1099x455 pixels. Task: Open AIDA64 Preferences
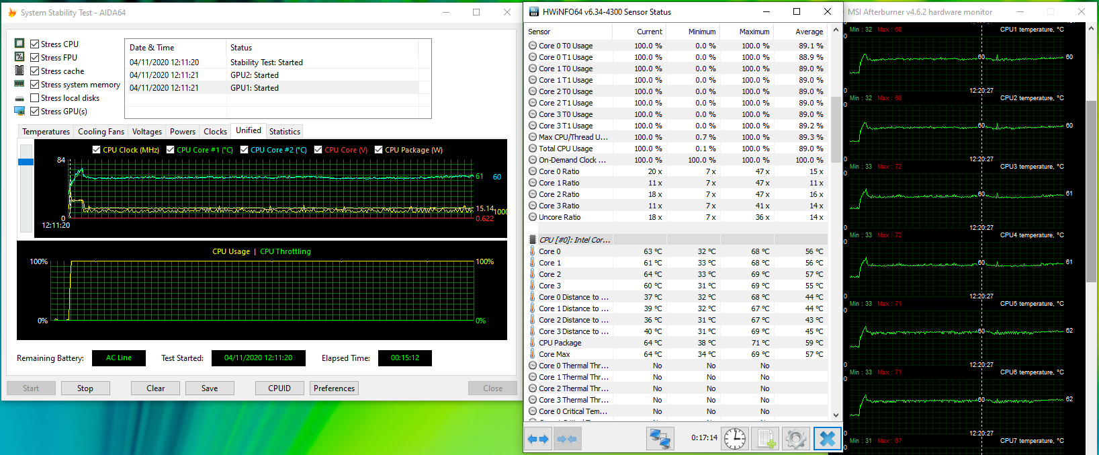point(334,388)
